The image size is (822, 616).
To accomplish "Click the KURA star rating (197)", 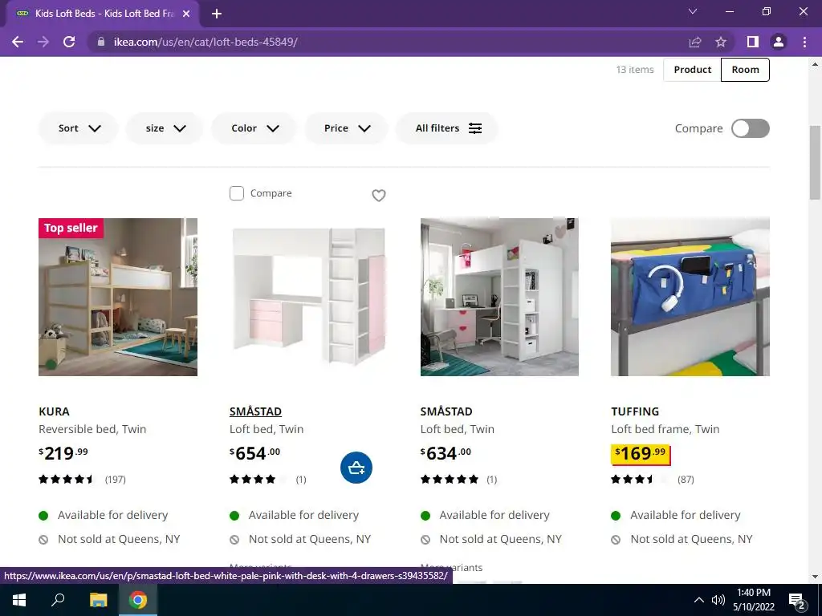I will pos(83,480).
